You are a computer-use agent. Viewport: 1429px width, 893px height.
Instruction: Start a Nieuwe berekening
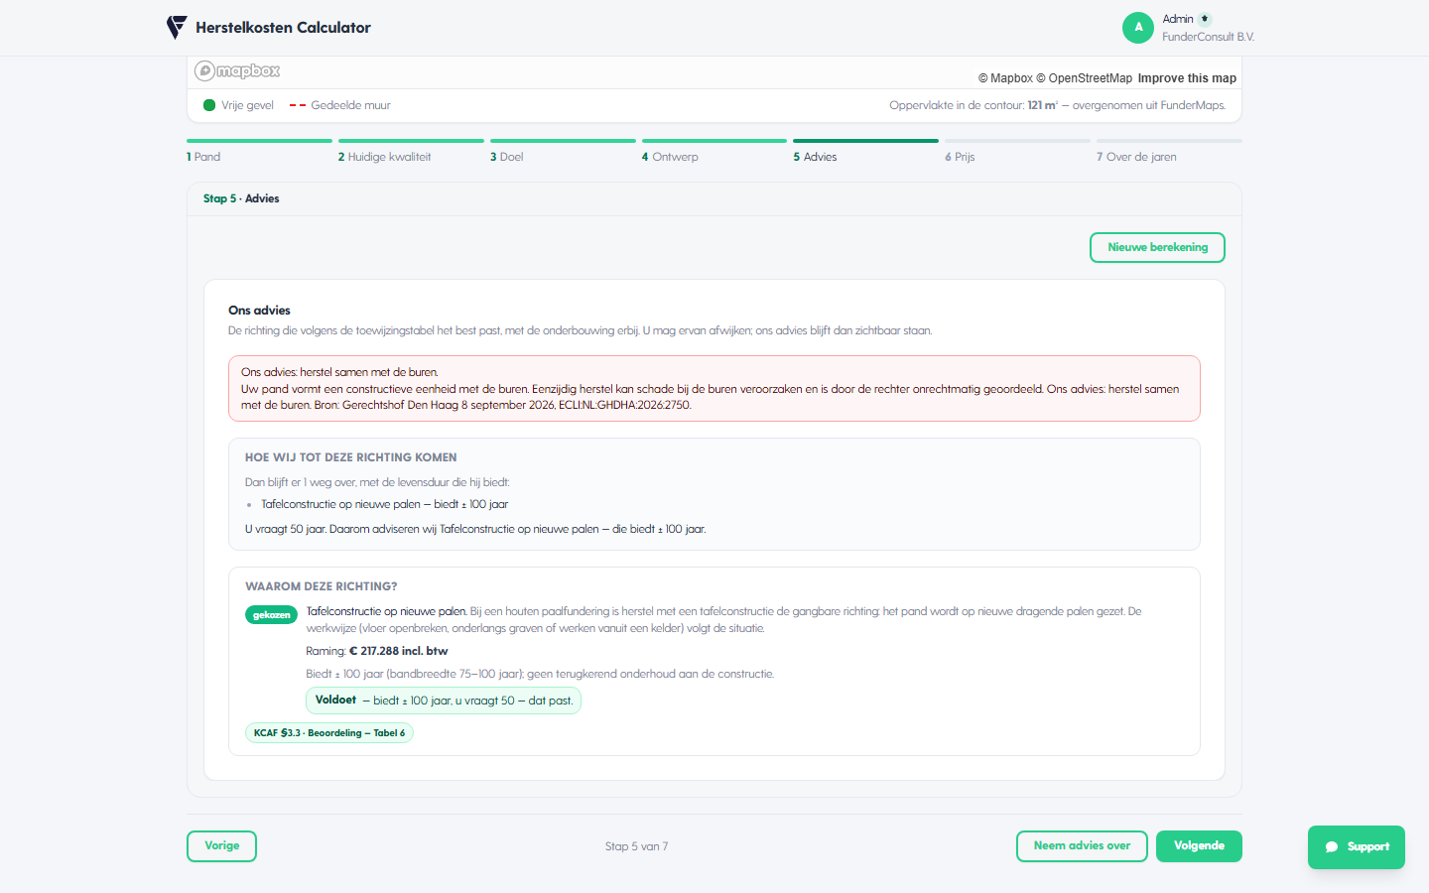[1157, 248]
